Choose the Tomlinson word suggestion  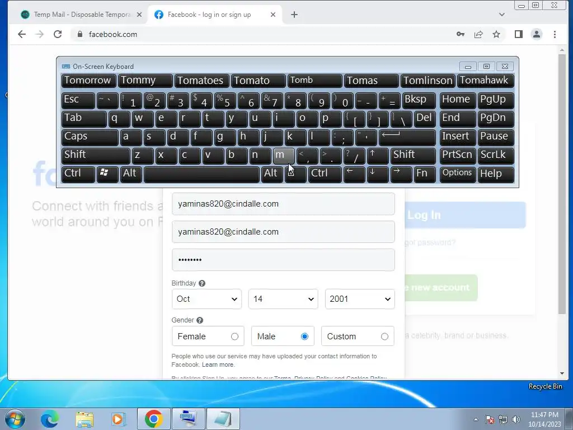[428, 81]
